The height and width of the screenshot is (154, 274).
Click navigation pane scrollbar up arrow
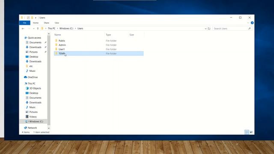[x=49, y=34]
